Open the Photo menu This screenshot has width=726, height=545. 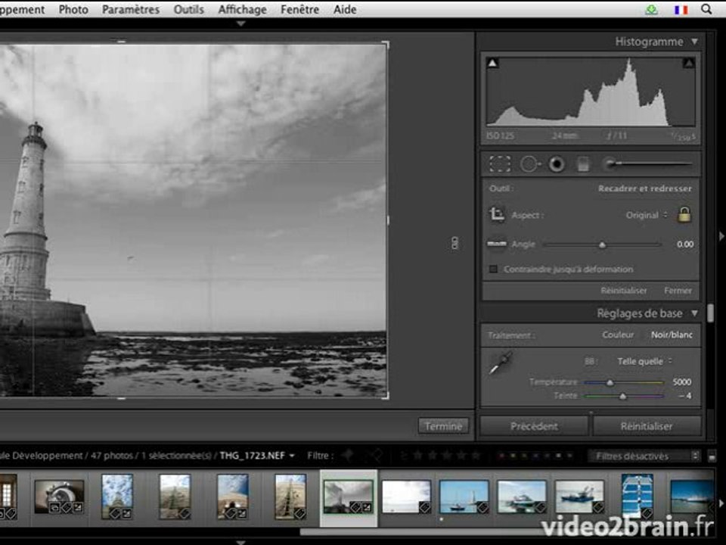click(x=73, y=9)
